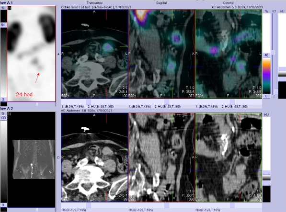Click the 'Sagittal' column header
The width and height of the screenshot is (286, 212).
pyautogui.click(x=161, y=3)
